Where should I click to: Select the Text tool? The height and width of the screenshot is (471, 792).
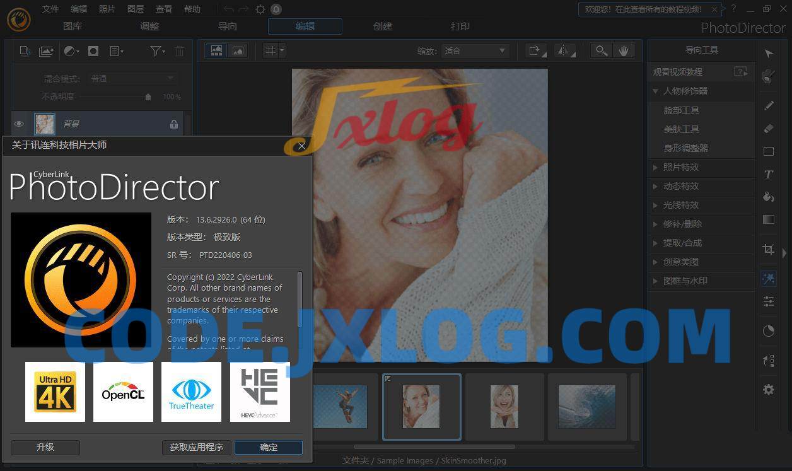(x=769, y=174)
